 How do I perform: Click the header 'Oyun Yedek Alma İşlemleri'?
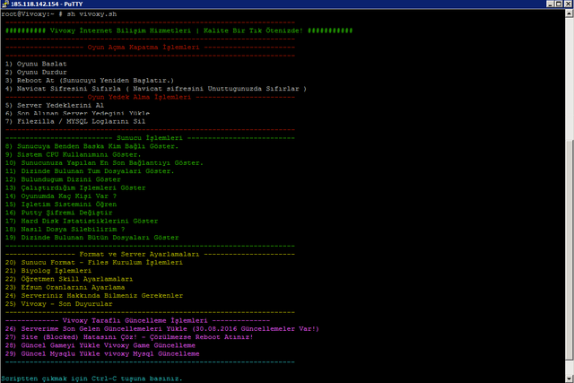[x=139, y=97]
